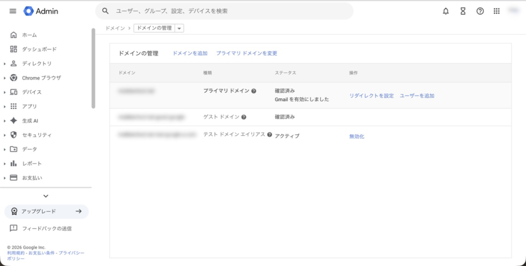
Task: Open お支払い in sidebar
Action: tap(32, 178)
